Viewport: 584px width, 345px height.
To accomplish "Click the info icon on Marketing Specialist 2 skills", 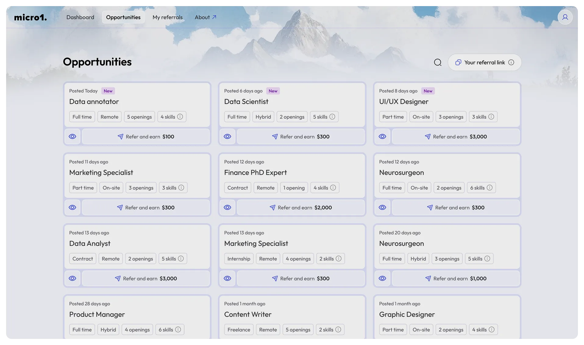I will (339, 258).
